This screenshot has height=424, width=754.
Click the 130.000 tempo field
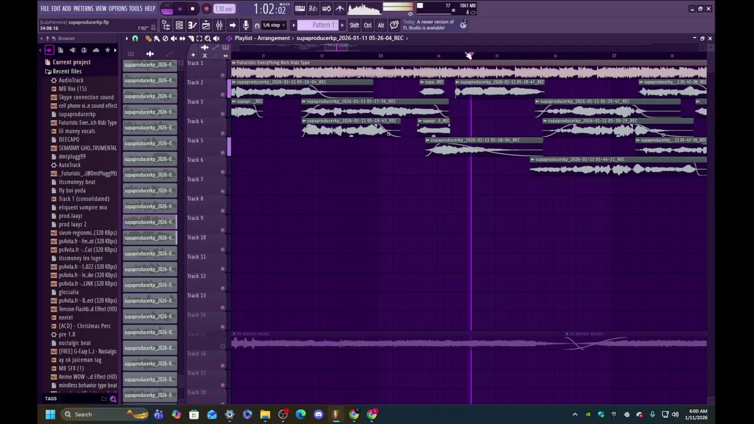pos(224,9)
